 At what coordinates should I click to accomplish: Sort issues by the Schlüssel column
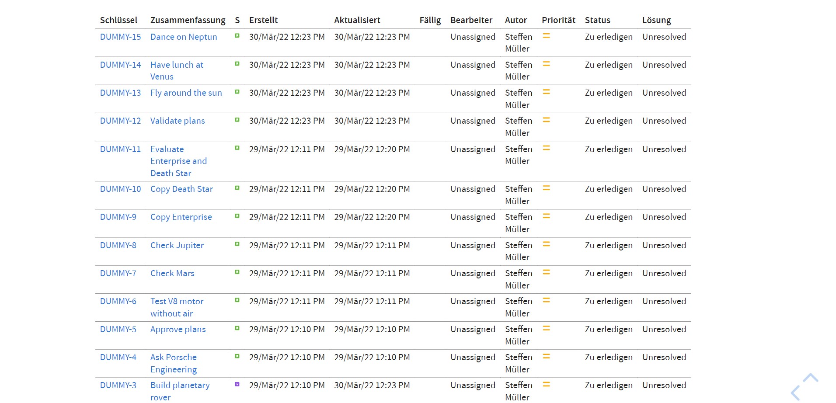click(119, 20)
